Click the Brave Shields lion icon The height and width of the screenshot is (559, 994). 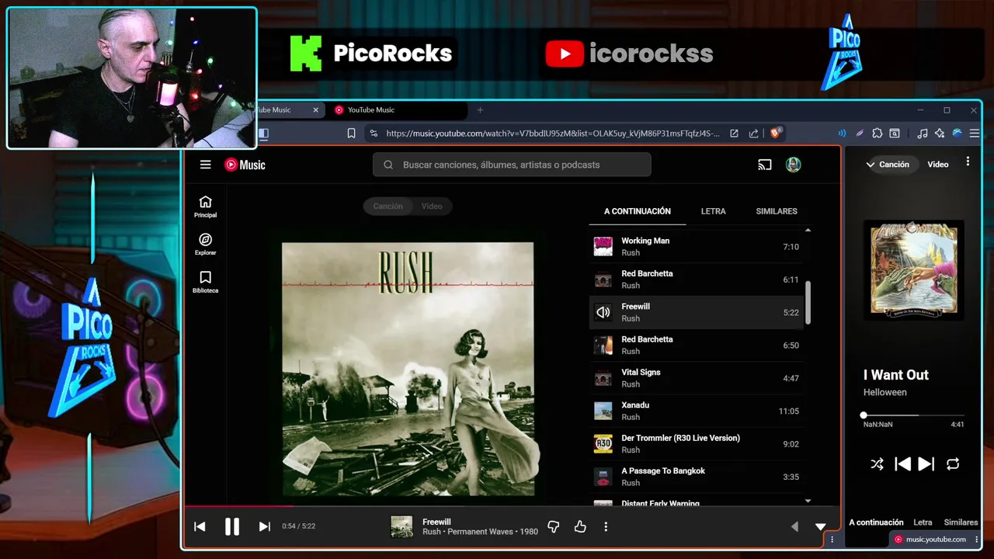pyautogui.click(x=775, y=133)
